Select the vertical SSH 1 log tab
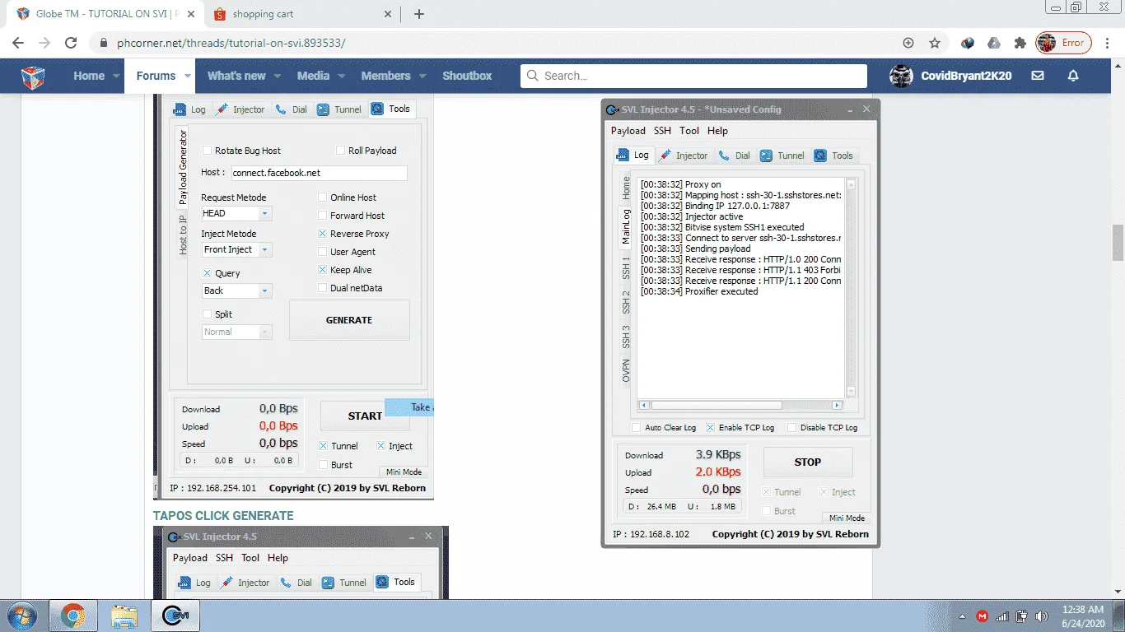 626,267
